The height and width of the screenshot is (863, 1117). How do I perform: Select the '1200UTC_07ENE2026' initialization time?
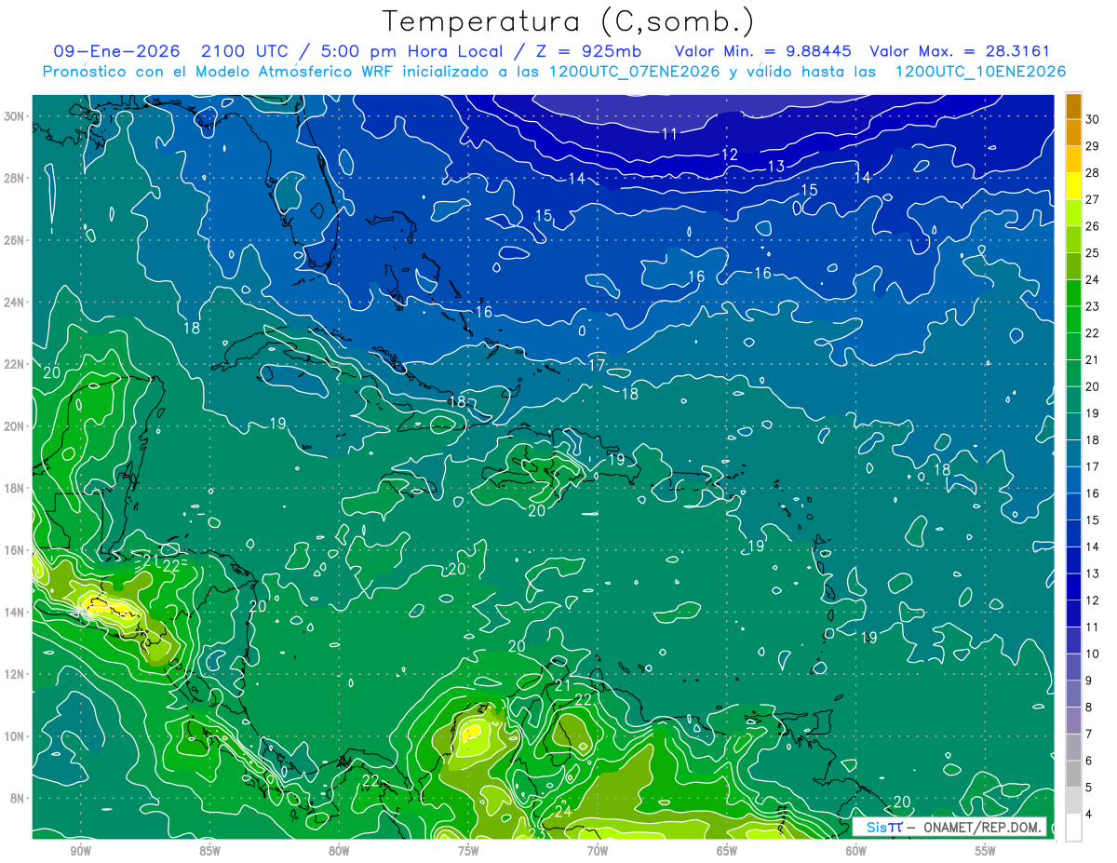(634, 71)
